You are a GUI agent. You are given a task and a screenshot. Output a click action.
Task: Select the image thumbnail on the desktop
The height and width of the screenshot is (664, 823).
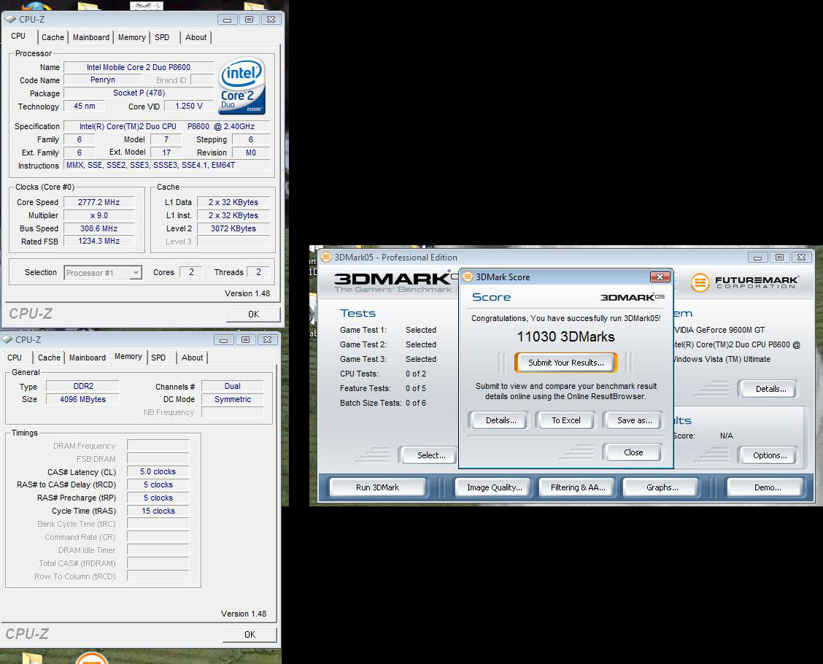tap(146, 6)
